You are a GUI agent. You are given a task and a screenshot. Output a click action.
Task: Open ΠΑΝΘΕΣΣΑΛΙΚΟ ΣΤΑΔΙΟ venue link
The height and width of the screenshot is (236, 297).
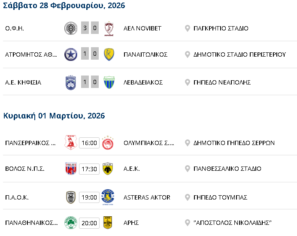(x=227, y=169)
